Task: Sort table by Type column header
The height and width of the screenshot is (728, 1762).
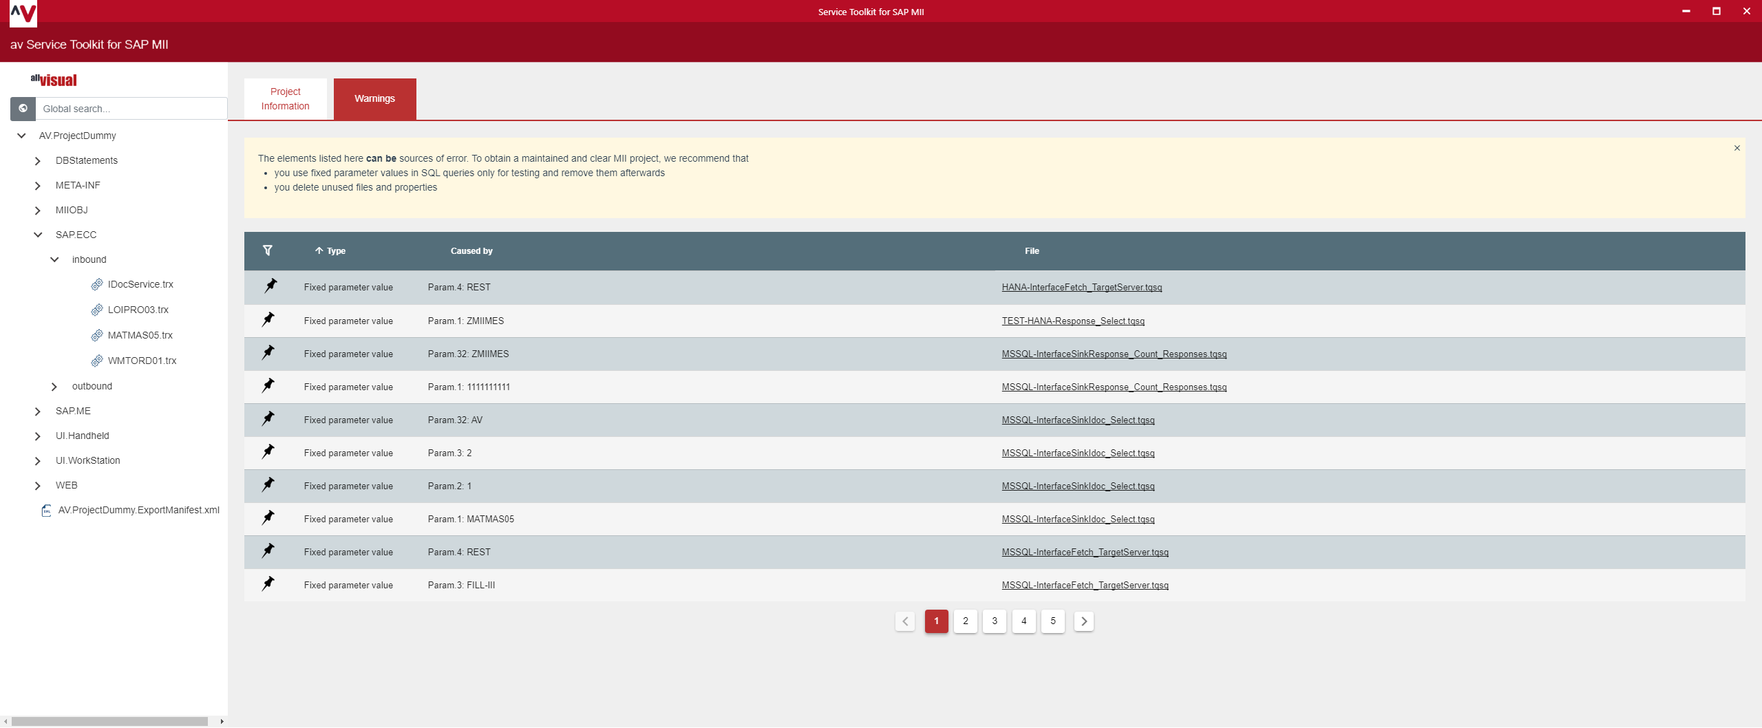Action: pos(335,251)
